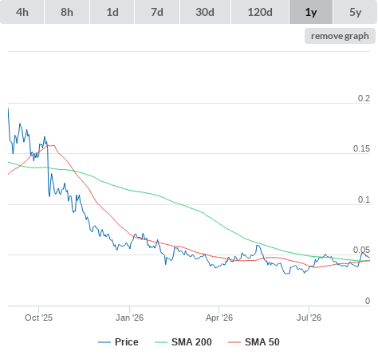Click the Oct '25 axis label
378x363 pixels.
point(38,318)
